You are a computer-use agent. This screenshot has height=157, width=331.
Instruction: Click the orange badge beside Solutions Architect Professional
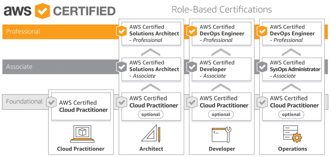pos(122,32)
